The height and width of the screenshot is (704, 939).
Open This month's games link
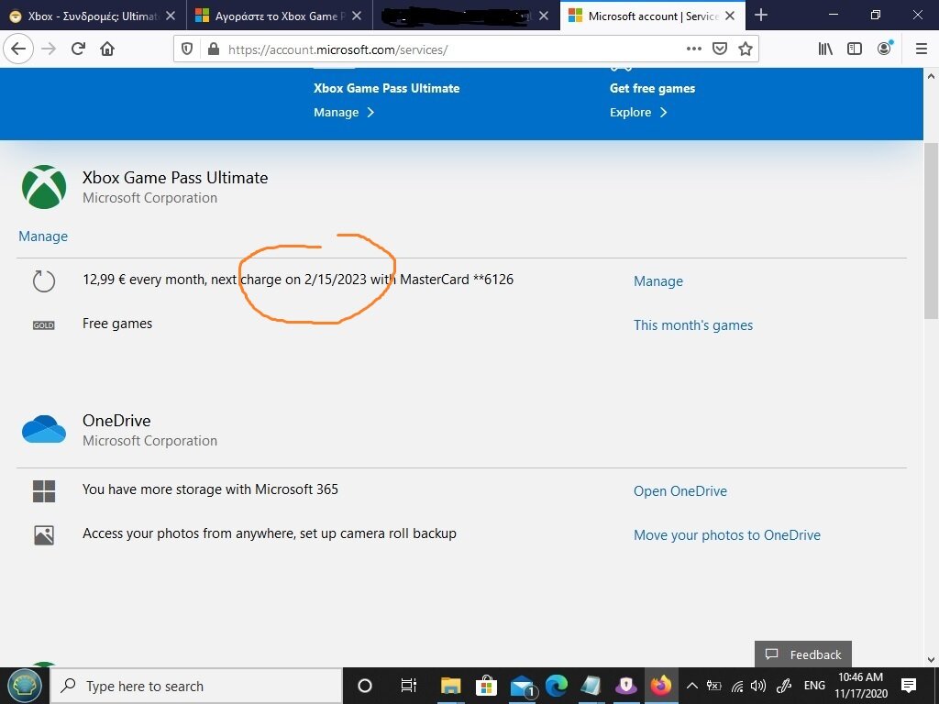coord(692,325)
